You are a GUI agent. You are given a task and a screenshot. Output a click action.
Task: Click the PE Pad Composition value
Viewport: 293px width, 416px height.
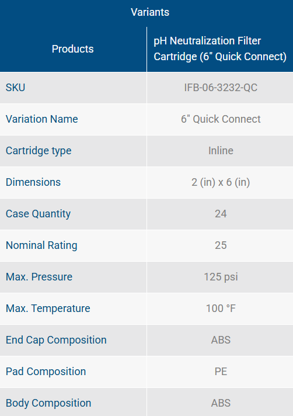(x=221, y=372)
